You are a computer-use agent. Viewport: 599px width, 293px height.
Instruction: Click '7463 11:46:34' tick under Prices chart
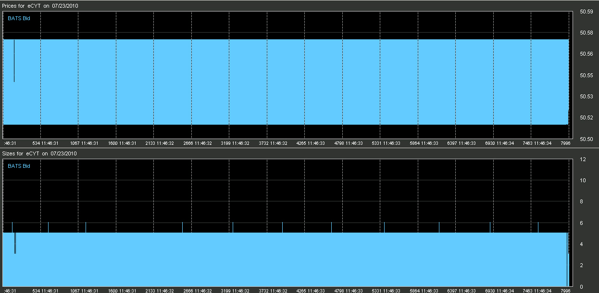tap(537, 143)
